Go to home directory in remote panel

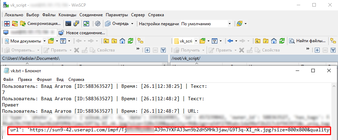tap(274, 41)
